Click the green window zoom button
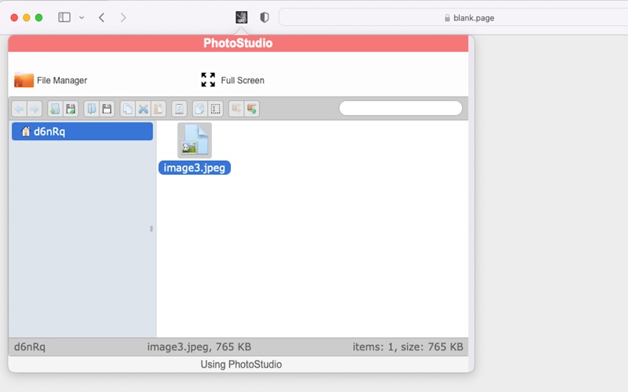The image size is (628, 392). (38, 17)
